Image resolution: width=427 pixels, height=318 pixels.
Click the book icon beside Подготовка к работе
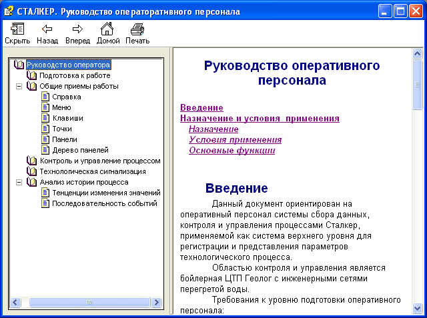pos(31,75)
